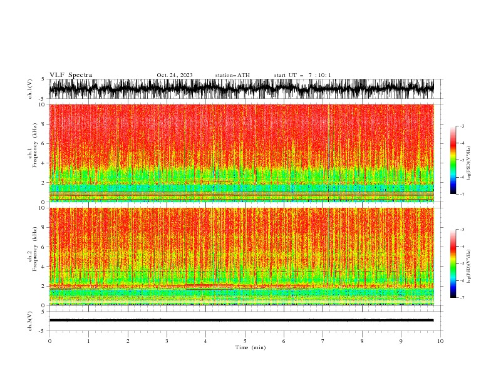
Task: Click the "-7" tick on ch.2 colorbar
Action: [x=462, y=297]
